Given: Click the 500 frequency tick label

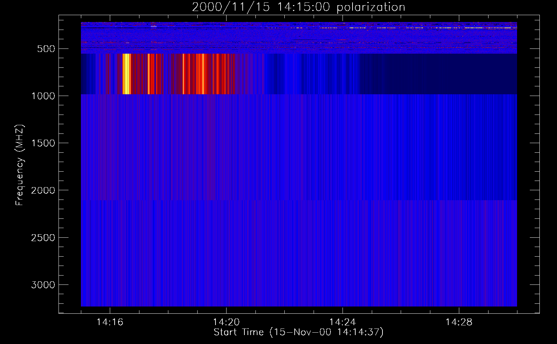Looking at the screenshot, I should click(46, 49).
